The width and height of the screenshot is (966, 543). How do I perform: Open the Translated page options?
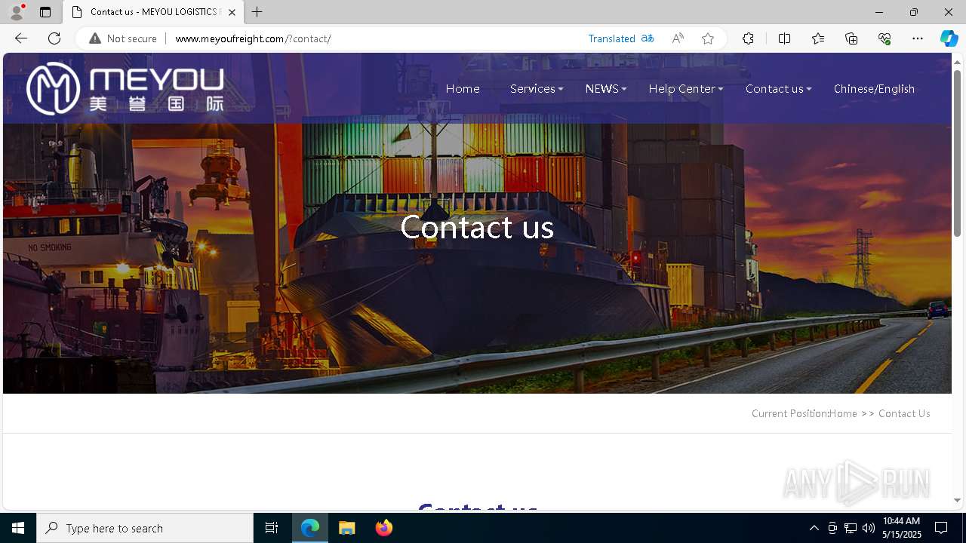click(x=621, y=38)
